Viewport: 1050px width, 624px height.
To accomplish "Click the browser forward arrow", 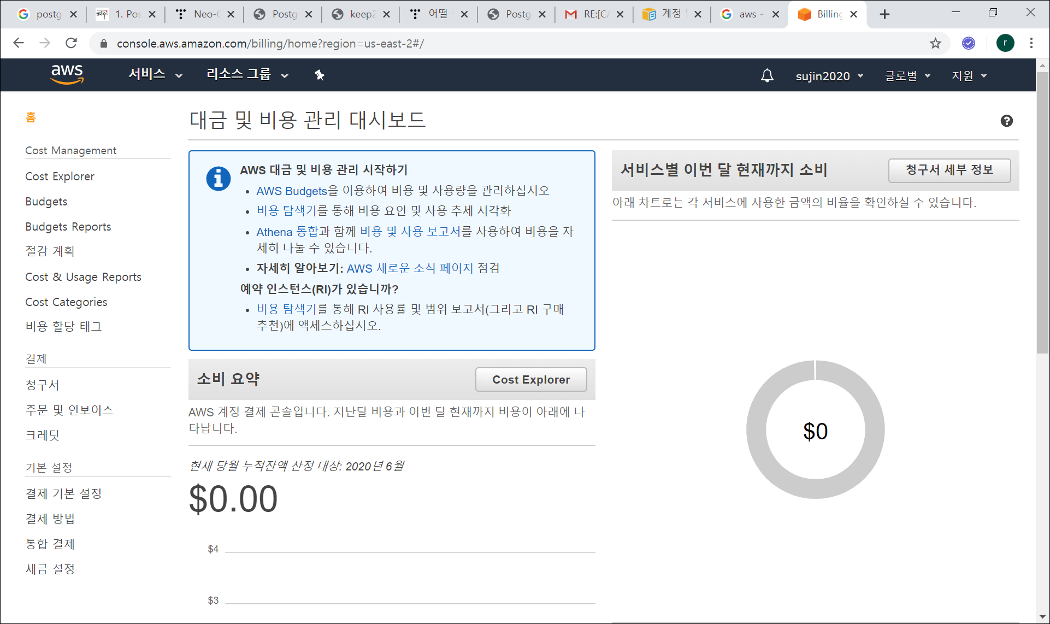I will (45, 43).
